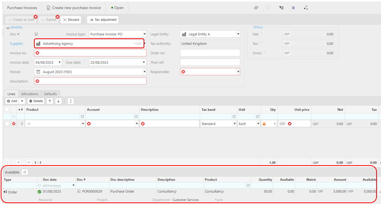Go to Purchase Invoices breadcrumb
381x205 pixels.
click(x=22, y=8)
